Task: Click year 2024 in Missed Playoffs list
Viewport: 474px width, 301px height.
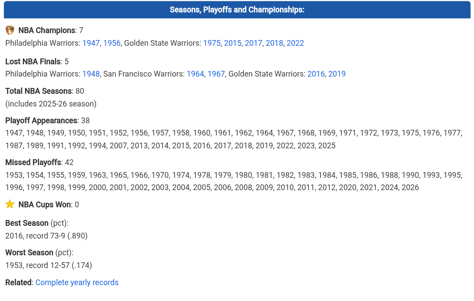Action: [x=389, y=187]
